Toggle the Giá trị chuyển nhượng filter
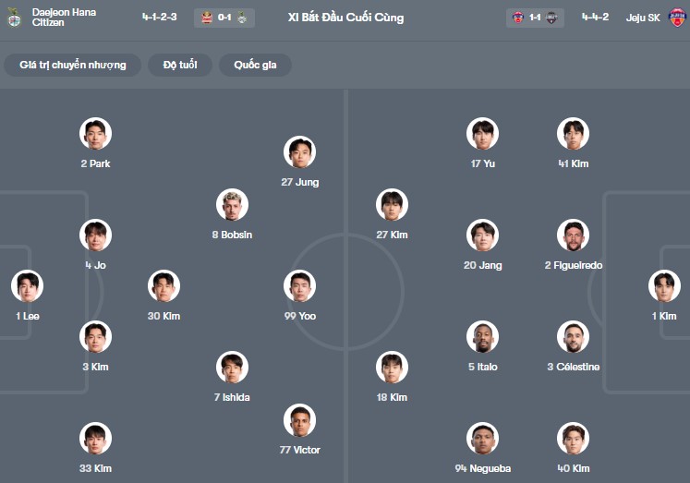The width and height of the screenshot is (690, 483). pyautogui.click(x=72, y=65)
